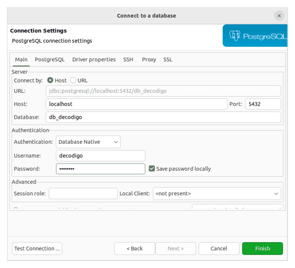This screenshot has width=295, height=268.
Task: Switch to the Proxy tab
Action: pos(149,60)
